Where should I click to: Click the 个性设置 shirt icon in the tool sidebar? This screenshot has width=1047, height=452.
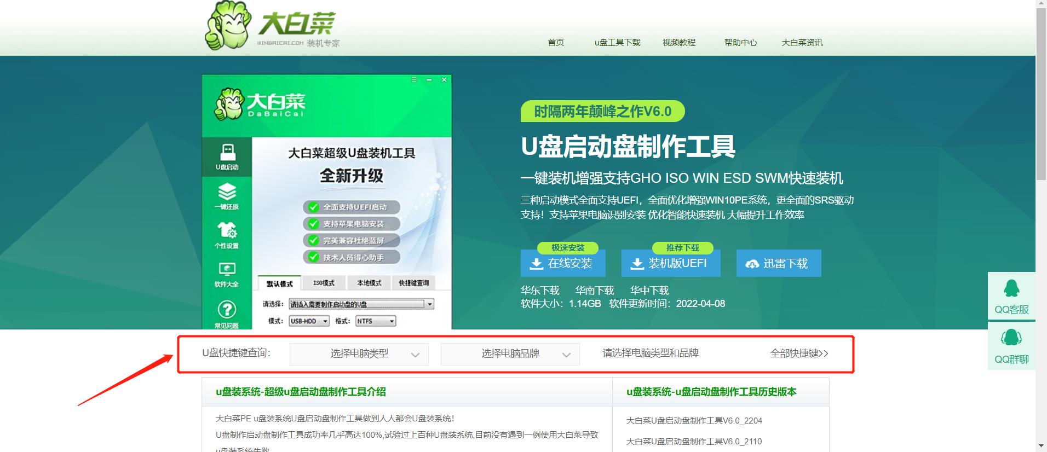point(227,230)
